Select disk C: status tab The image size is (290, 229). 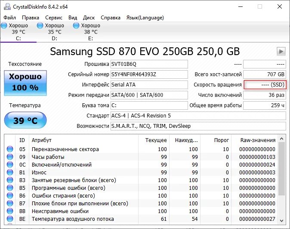18,32
